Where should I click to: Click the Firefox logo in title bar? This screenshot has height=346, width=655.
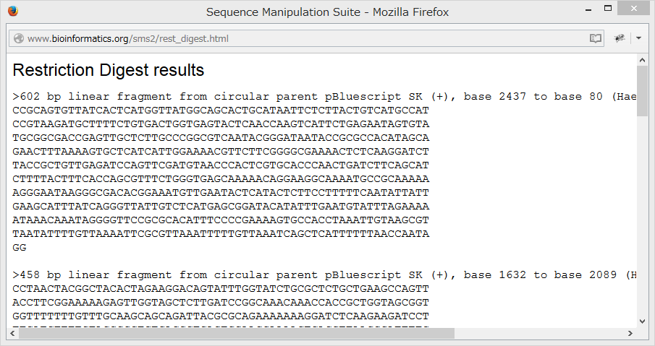click(x=13, y=12)
